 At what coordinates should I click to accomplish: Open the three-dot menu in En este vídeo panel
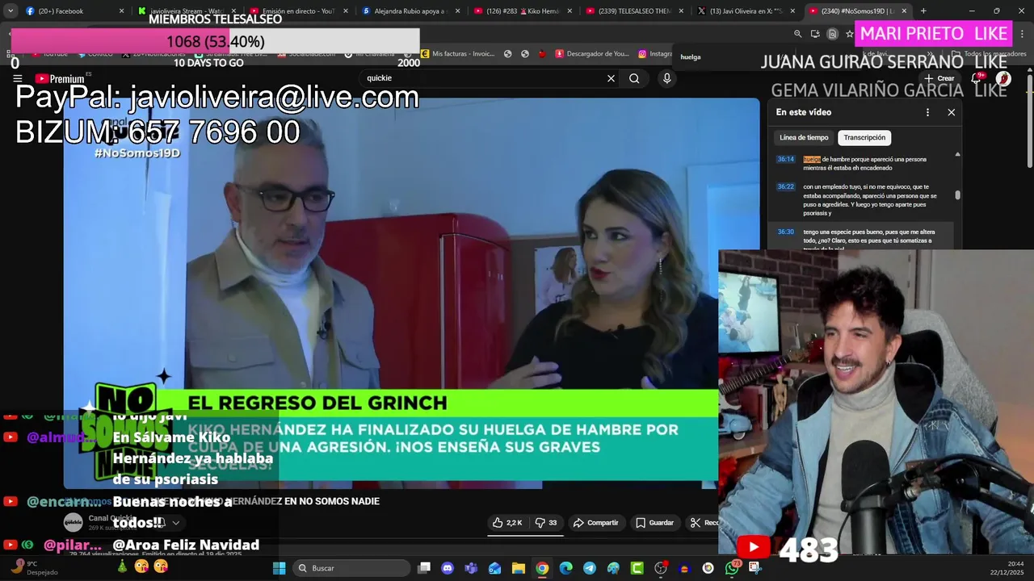point(927,112)
